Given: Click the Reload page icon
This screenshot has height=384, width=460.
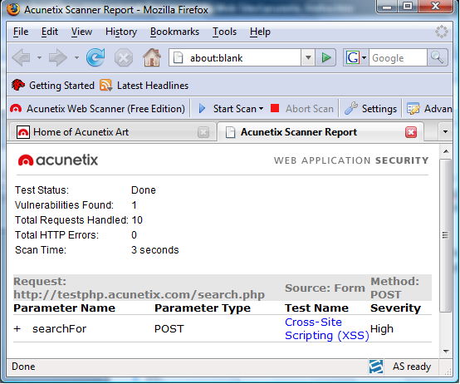Looking at the screenshot, I should [95, 57].
